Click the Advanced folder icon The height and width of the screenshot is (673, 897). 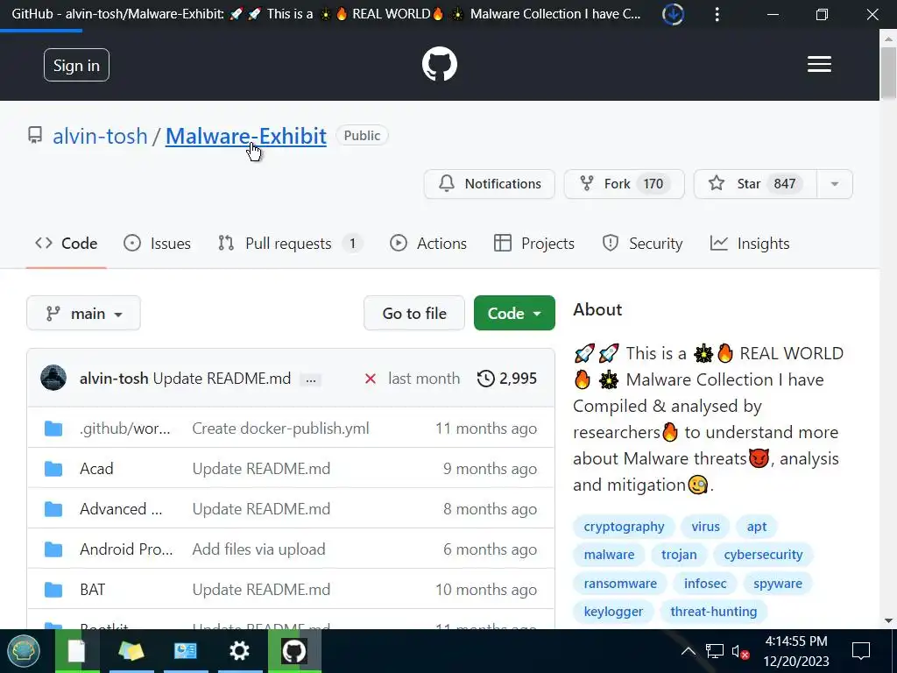pyautogui.click(x=53, y=509)
